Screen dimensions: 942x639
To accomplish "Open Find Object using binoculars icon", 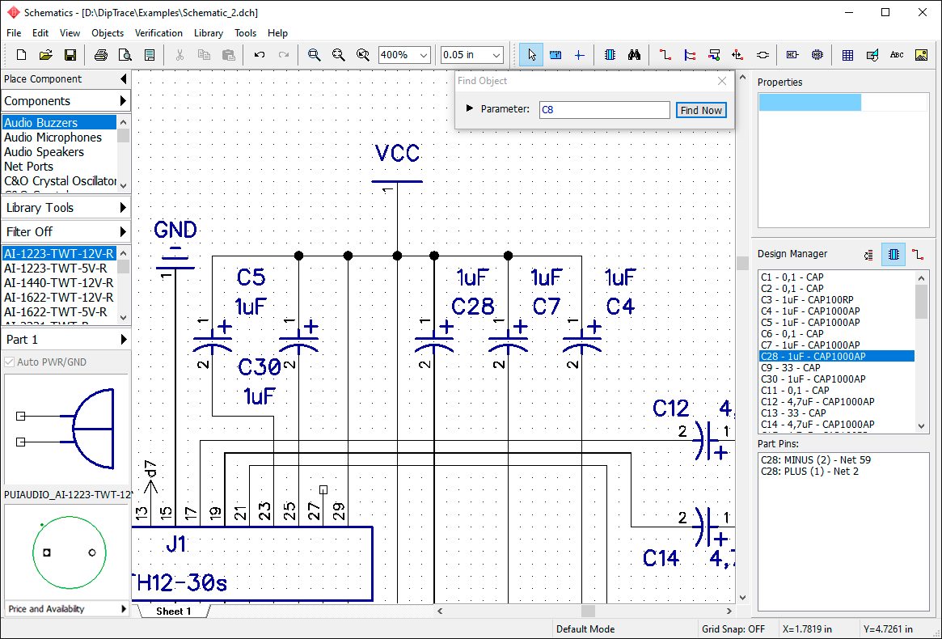I will (x=635, y=55).
